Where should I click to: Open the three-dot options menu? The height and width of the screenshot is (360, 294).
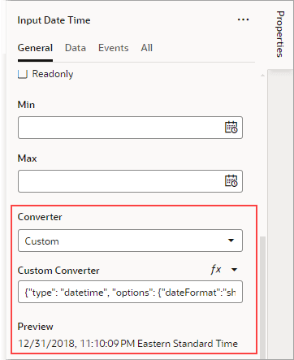point(243,20)
